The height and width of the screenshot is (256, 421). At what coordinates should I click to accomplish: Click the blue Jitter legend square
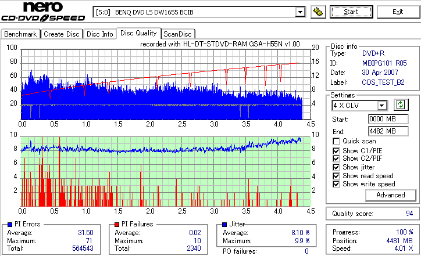[x=224, y=225]
